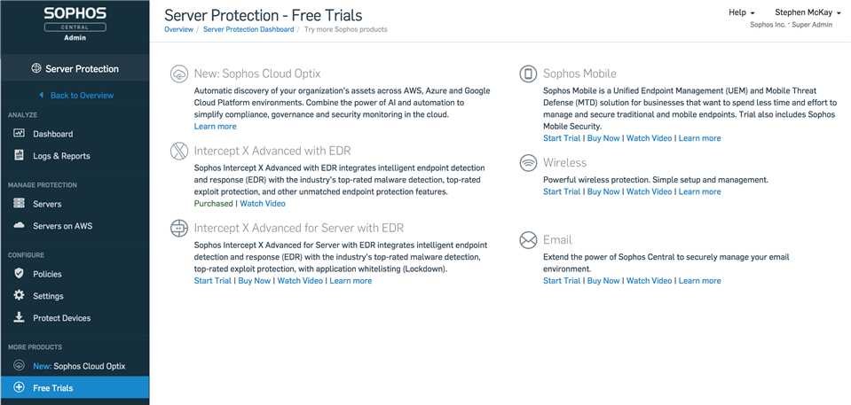Open Policies via the shield icon
Screen dimensions: 851x405
coord(19,274)
